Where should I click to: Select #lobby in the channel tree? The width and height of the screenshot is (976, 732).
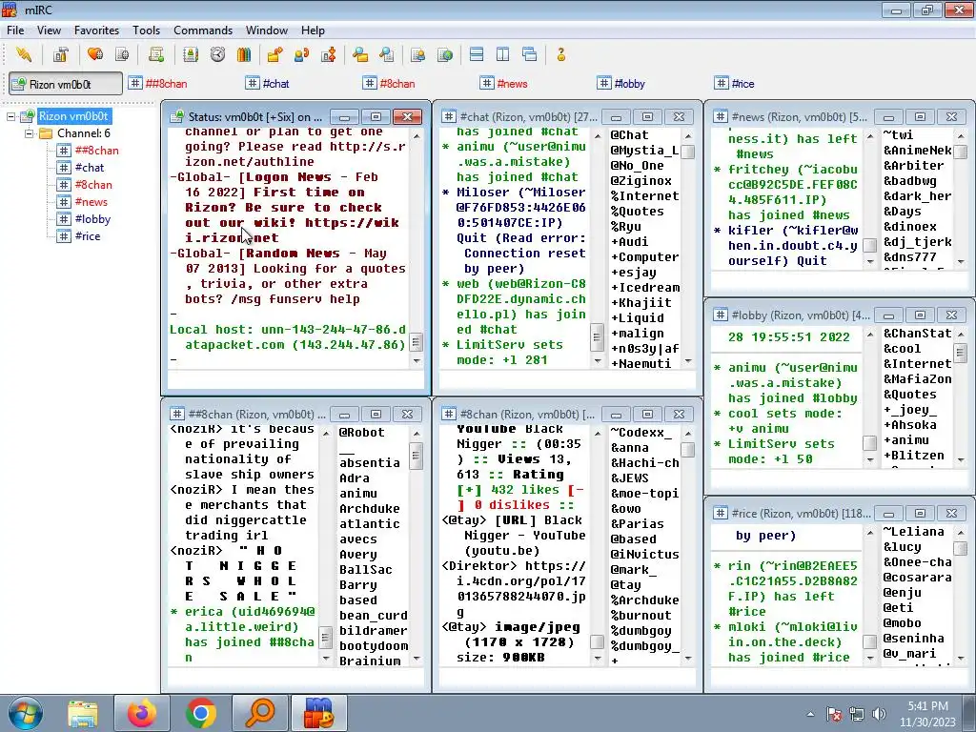(x=92, y=219)
